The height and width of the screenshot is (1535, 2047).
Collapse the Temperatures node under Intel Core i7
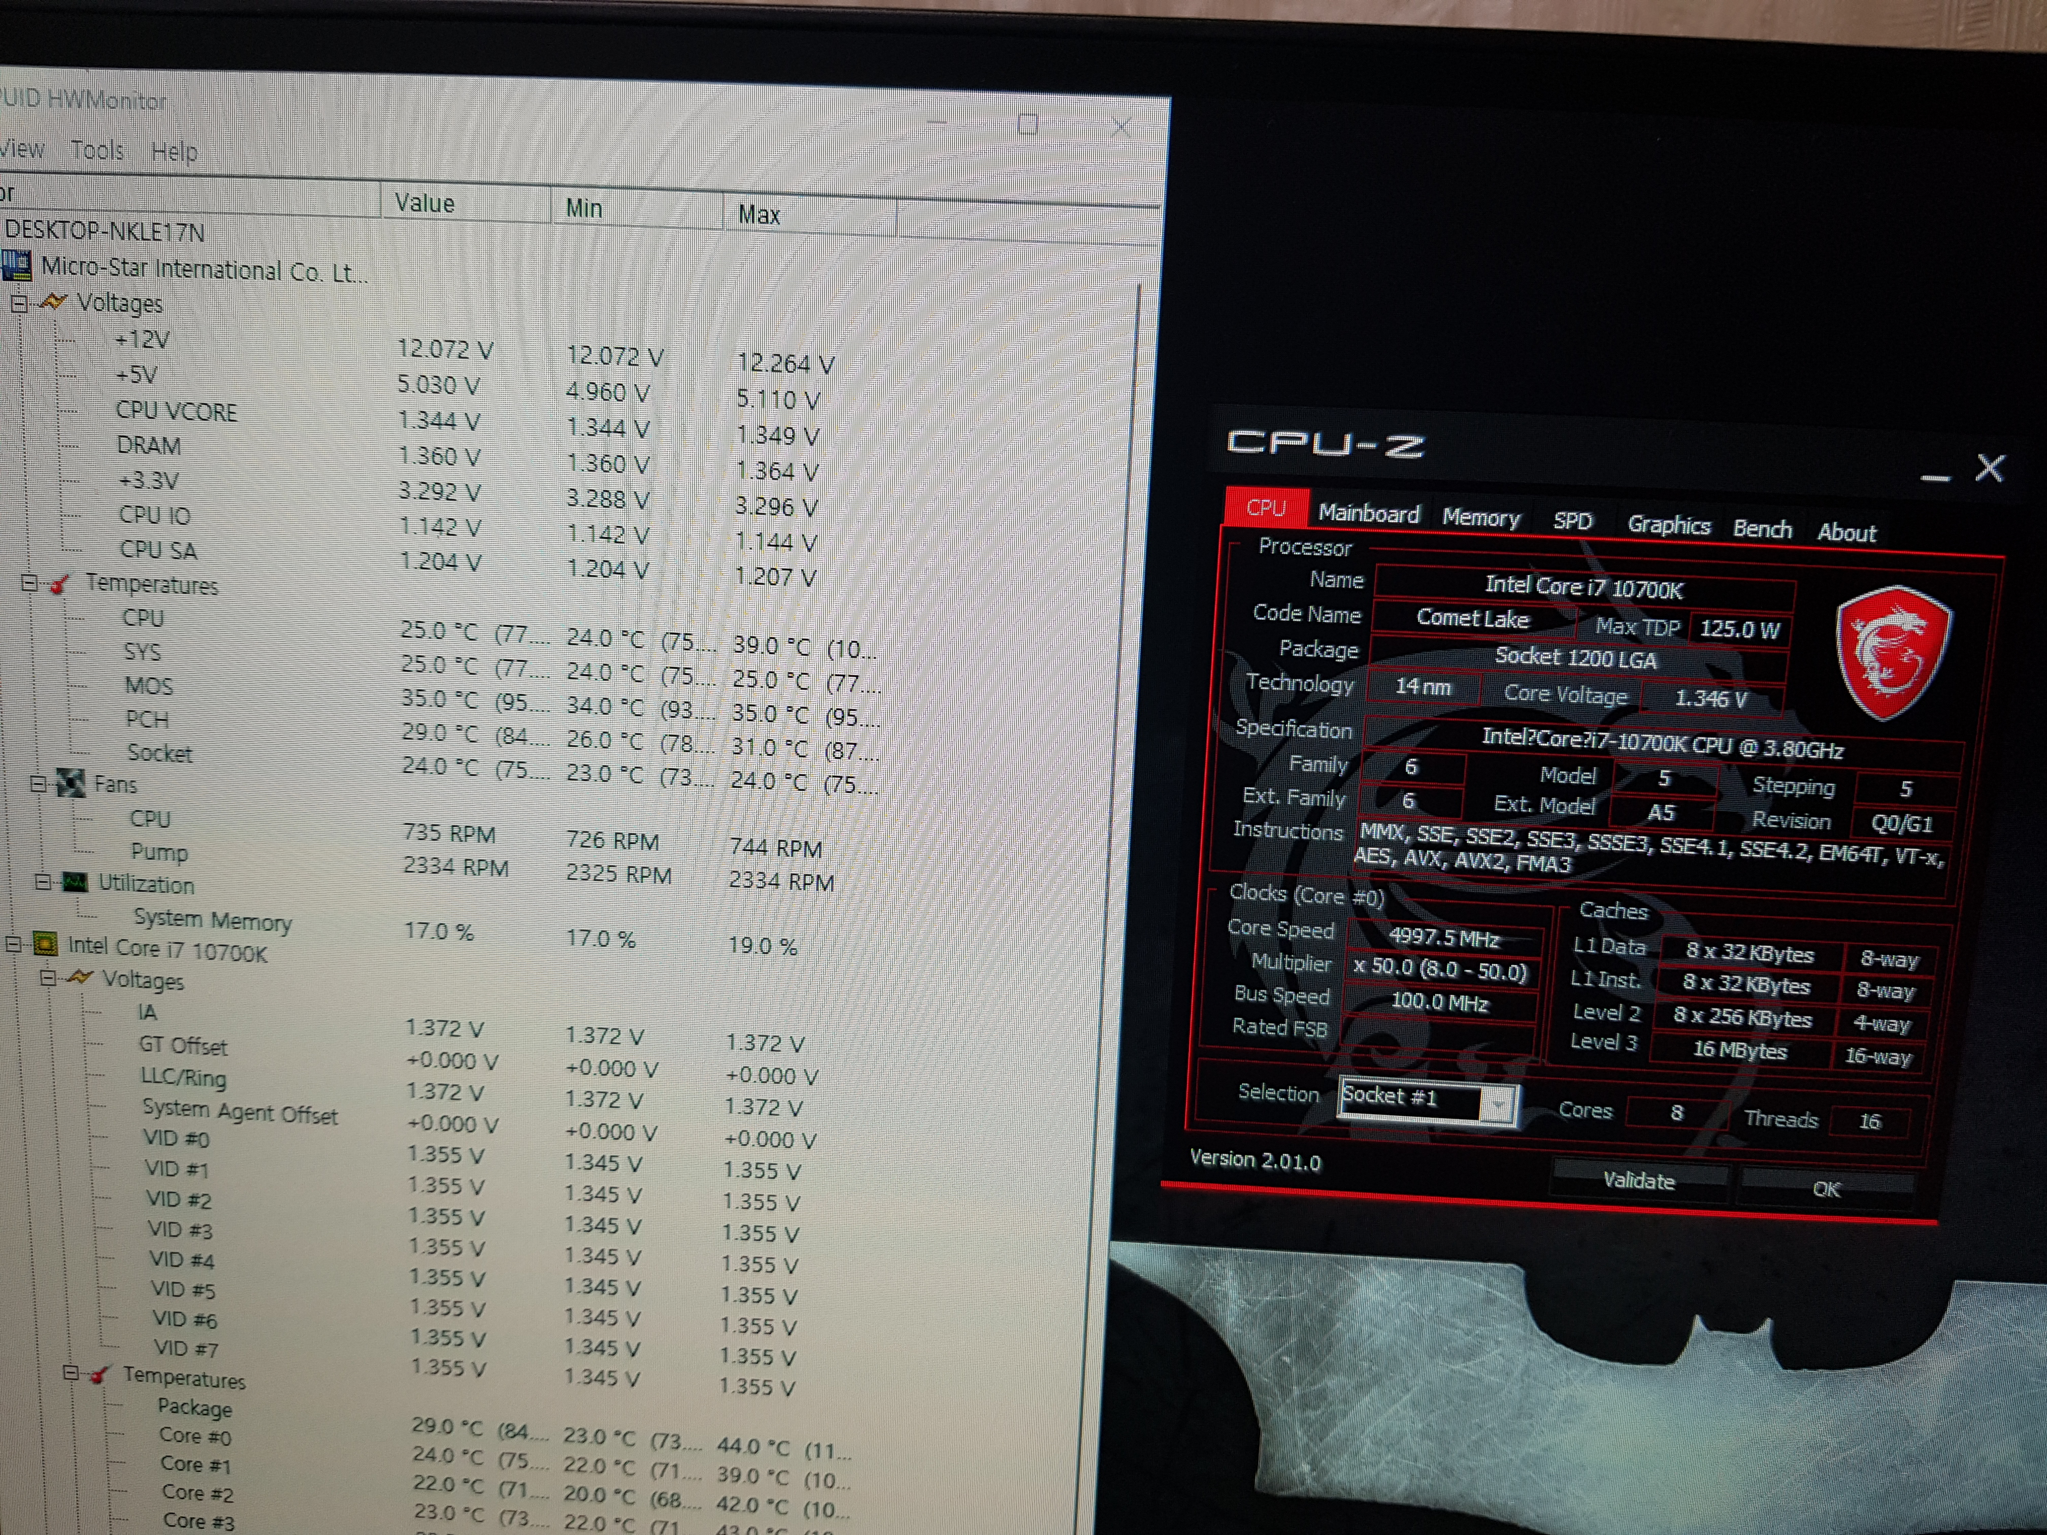[x=71, y=1373]
